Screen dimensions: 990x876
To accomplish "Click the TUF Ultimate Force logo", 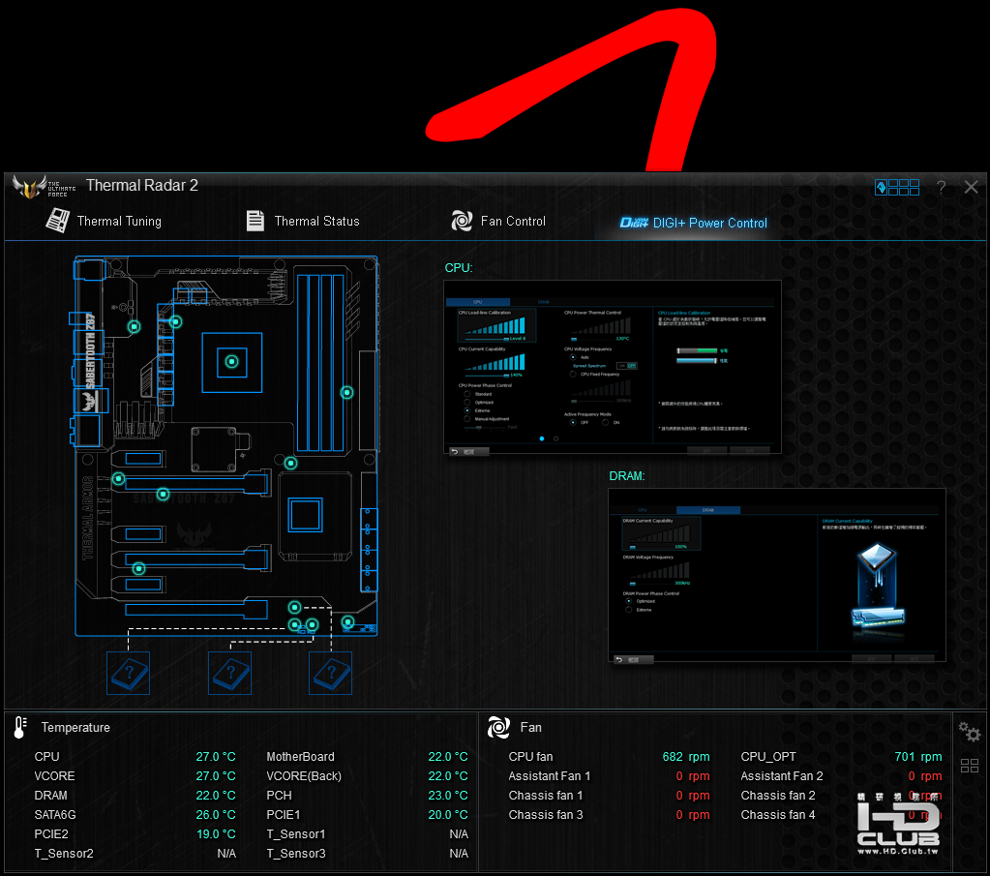I will coord(45,187).
